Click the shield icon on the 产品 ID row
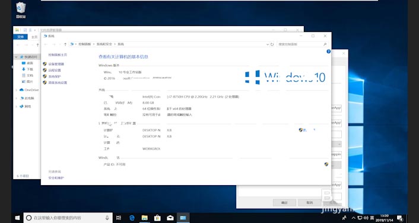Viewport: 419px width, 223px height. [x=326, y=164]
